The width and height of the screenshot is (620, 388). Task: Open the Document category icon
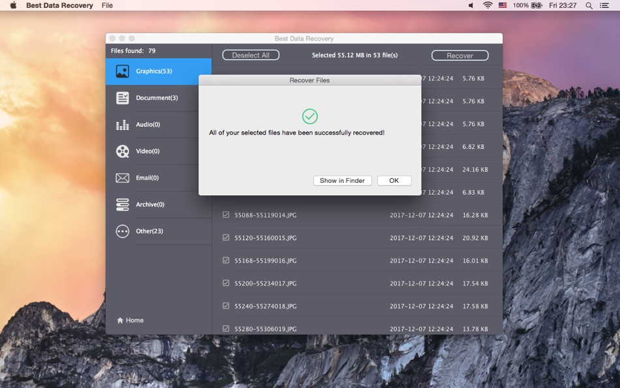point(122,98)
